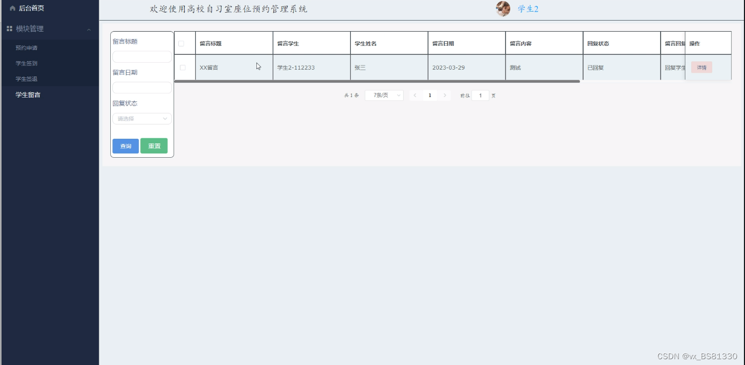Focus the 前往 page jump input
This screenshot has height=365, width=745.
coord(480,95)
